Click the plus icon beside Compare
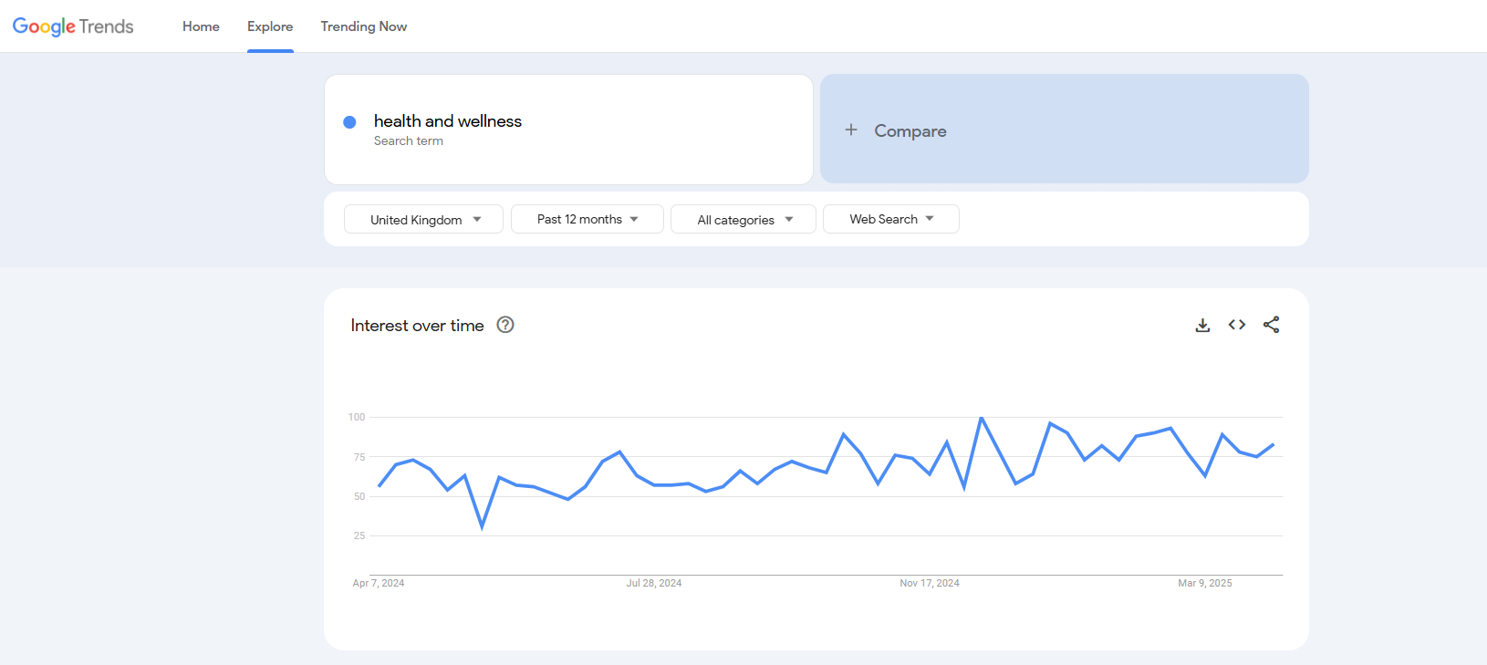This screenshot has height=665, width=1487. [851, 130]
